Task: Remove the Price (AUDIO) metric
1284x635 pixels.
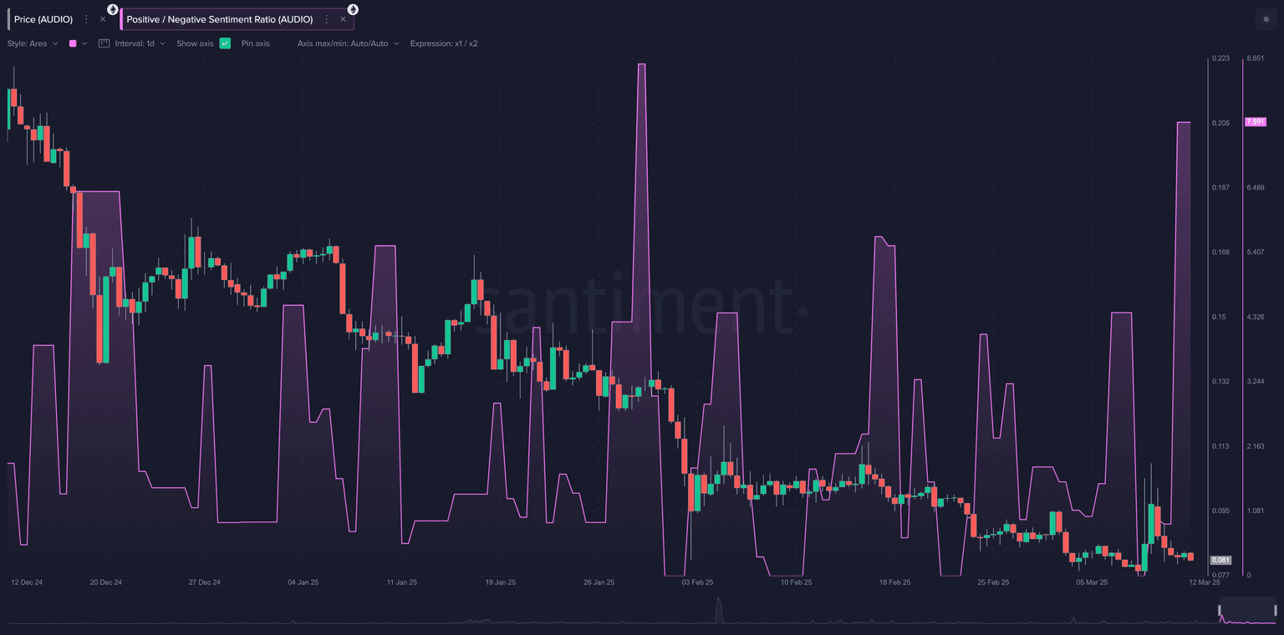Action: click(103, 19)
